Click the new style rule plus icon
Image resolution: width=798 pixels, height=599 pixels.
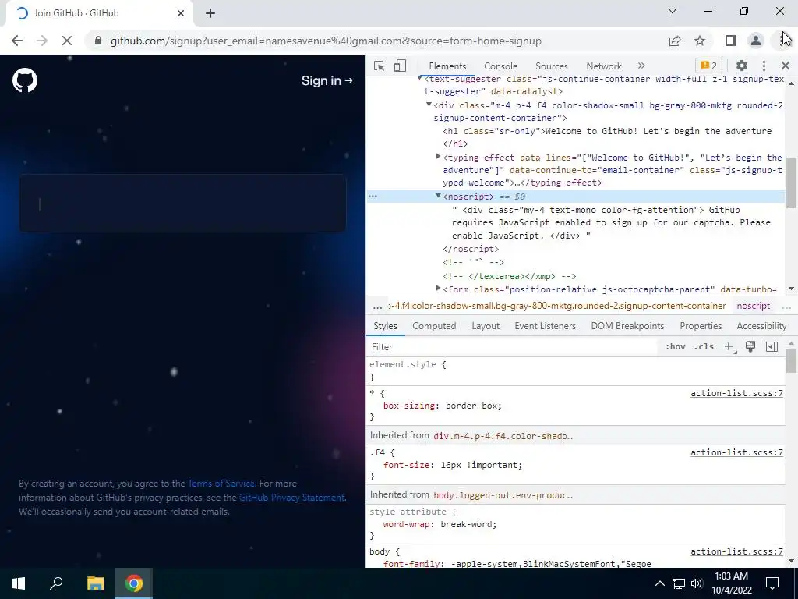729,347
